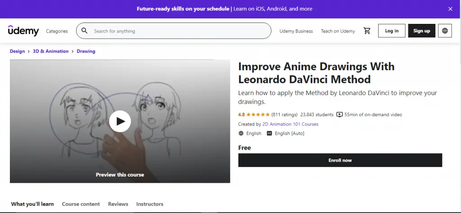The image size is (461, 213).
Task: Open 2D Animation 101 Courses instructor link
Action: point(290,124)
